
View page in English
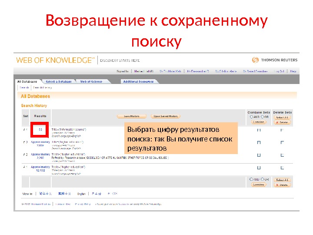coord(81,194)
